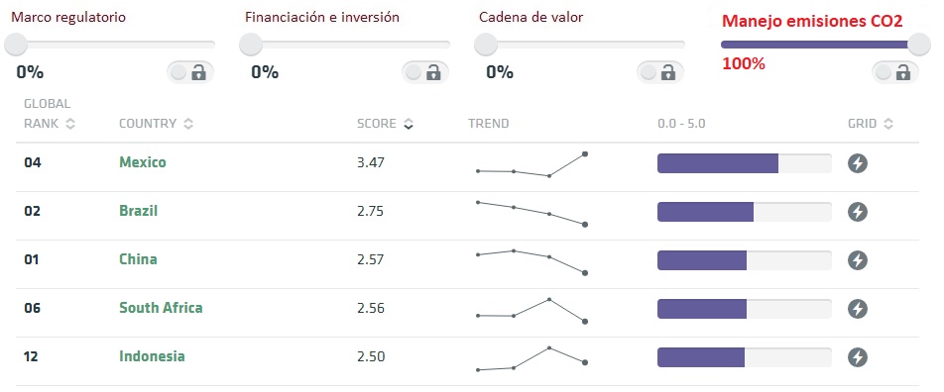This screenshot has width=944, height=392.
Task: Toggle the Manejo emisiones CO2 lock switch
Action: (894, 72)
